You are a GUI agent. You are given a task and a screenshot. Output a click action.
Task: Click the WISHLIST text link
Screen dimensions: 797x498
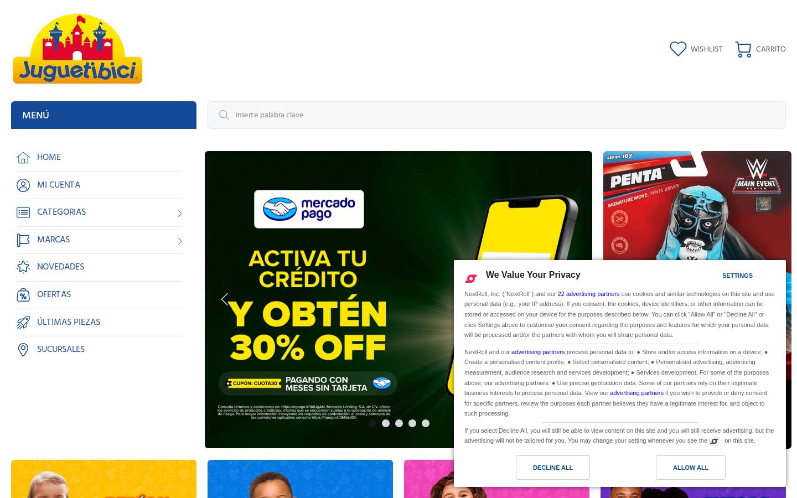point(707,49)
